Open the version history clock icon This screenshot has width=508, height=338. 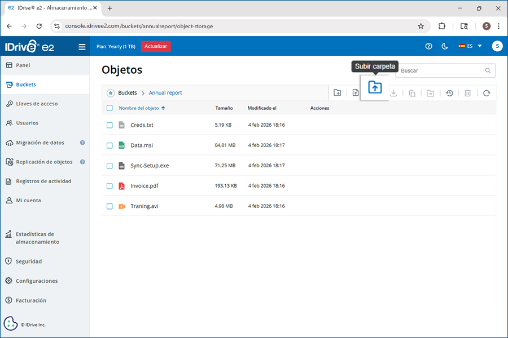[x=449, y=93]
